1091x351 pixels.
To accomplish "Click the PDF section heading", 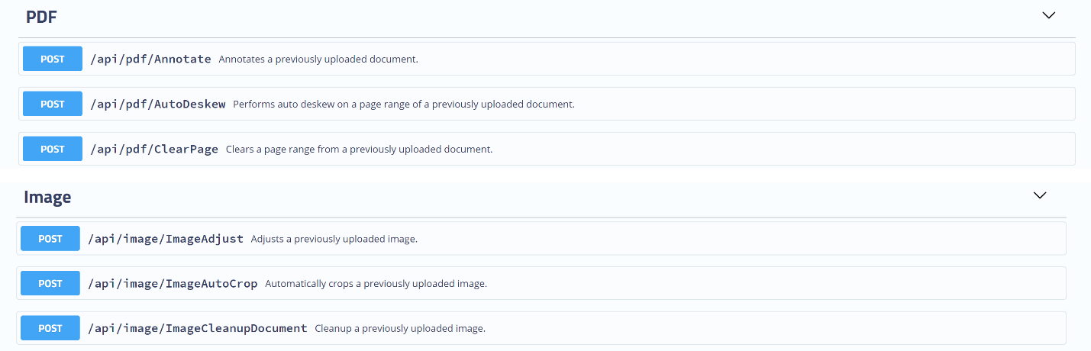I will coord(42,17).
